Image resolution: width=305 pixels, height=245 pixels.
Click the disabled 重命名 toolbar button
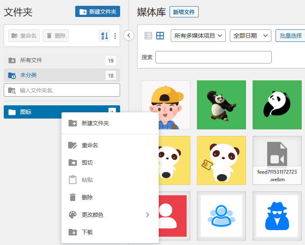(x=24, y=36)
